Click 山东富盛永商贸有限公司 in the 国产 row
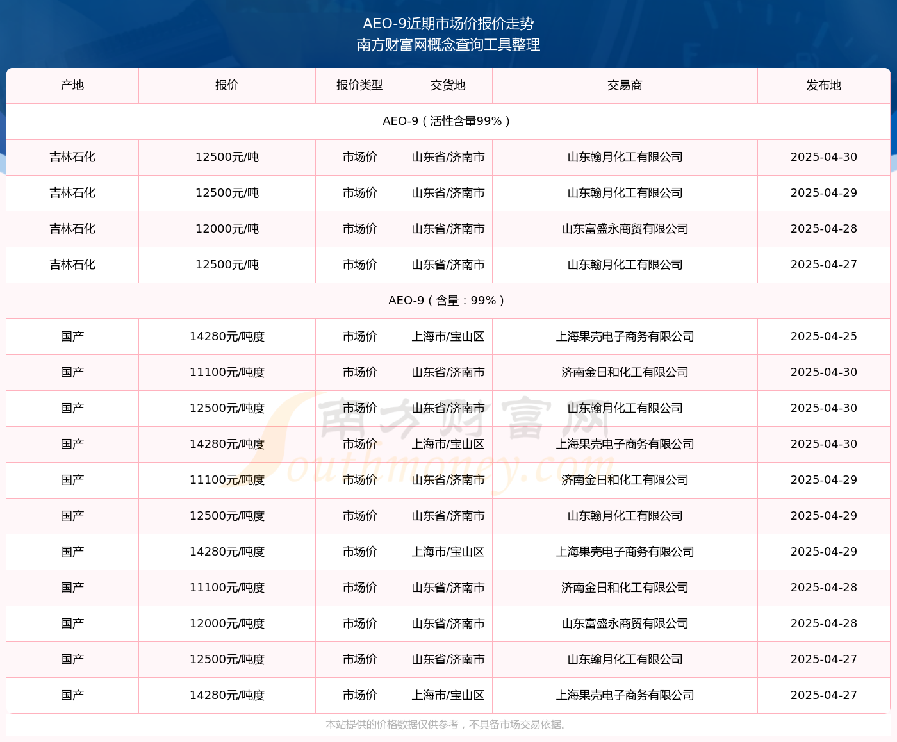The height and width of the screenshot is (742, 897). pyautogui.click(x=625, y=623)
